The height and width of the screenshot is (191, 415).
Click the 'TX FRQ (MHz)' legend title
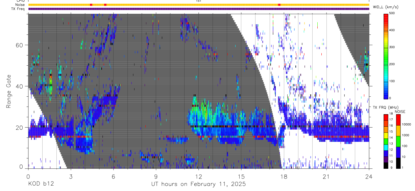point(386,107)
